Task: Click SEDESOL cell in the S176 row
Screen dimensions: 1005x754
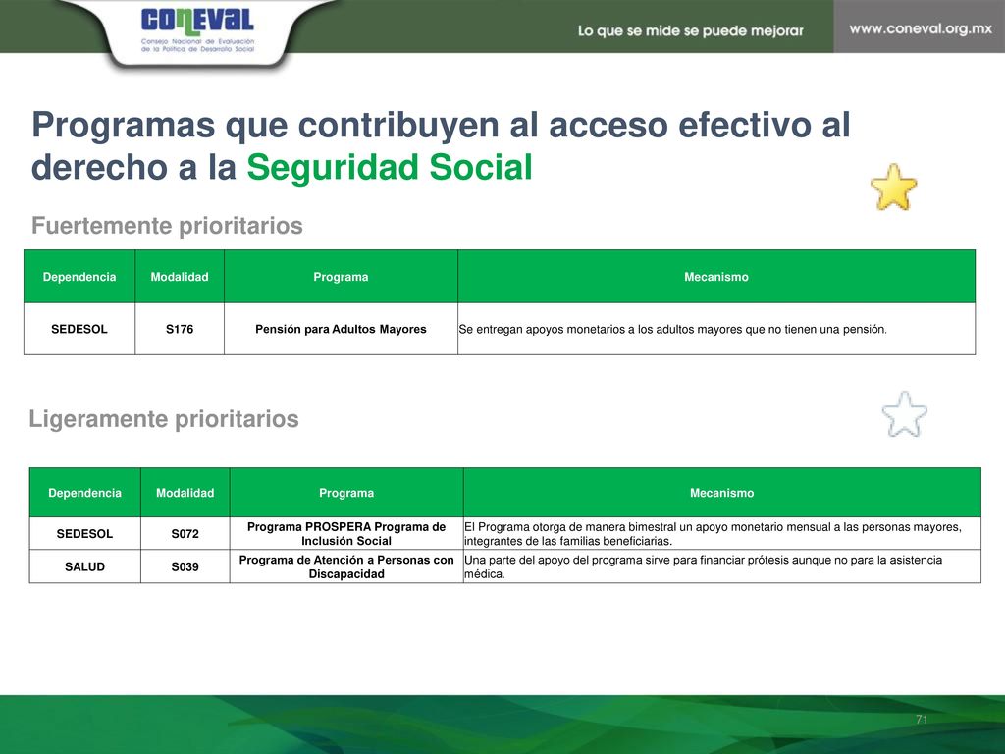Action: (79, 329)
